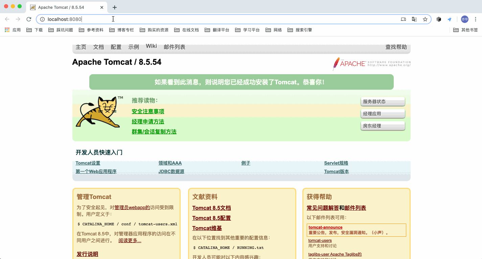The image size is (482, 259).
Task: Select the Apache Tomcat / 8.5.54 tab
Action: (x=66, y=7)
